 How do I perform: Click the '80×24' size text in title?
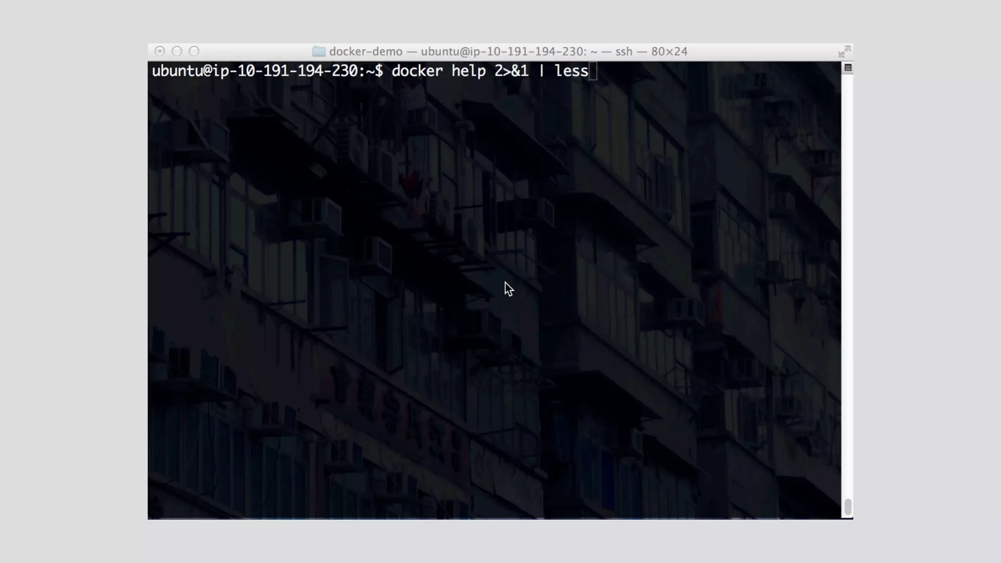coord(669,51)
